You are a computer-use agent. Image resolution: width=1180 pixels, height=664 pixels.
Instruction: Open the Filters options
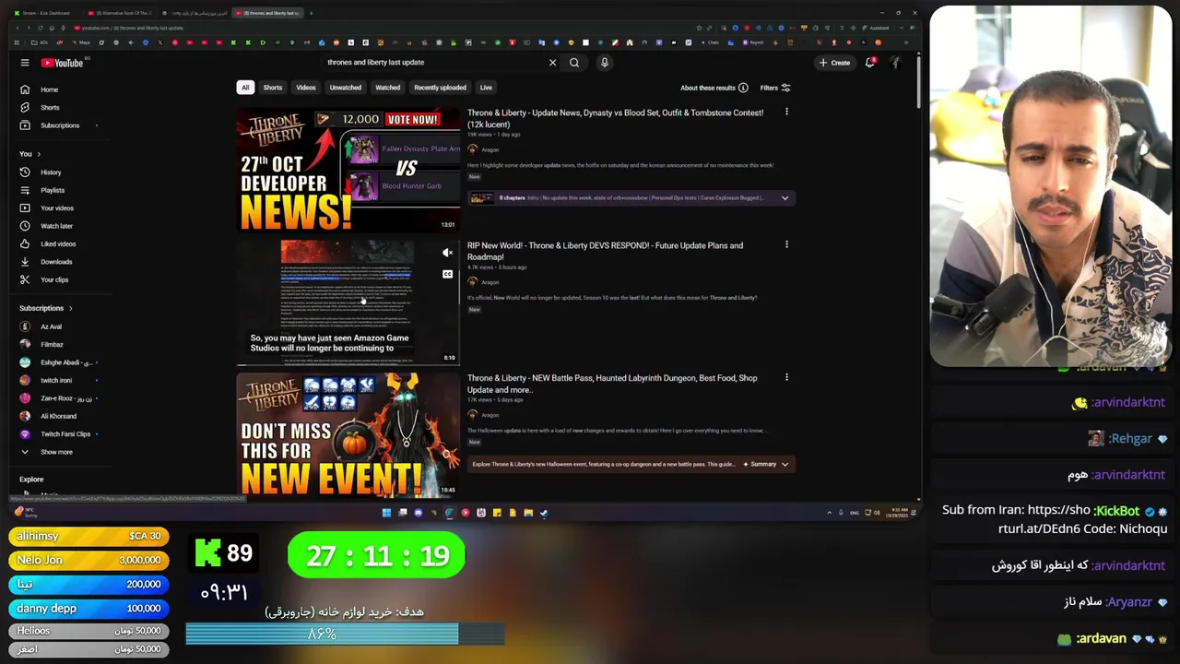[775, 88]
